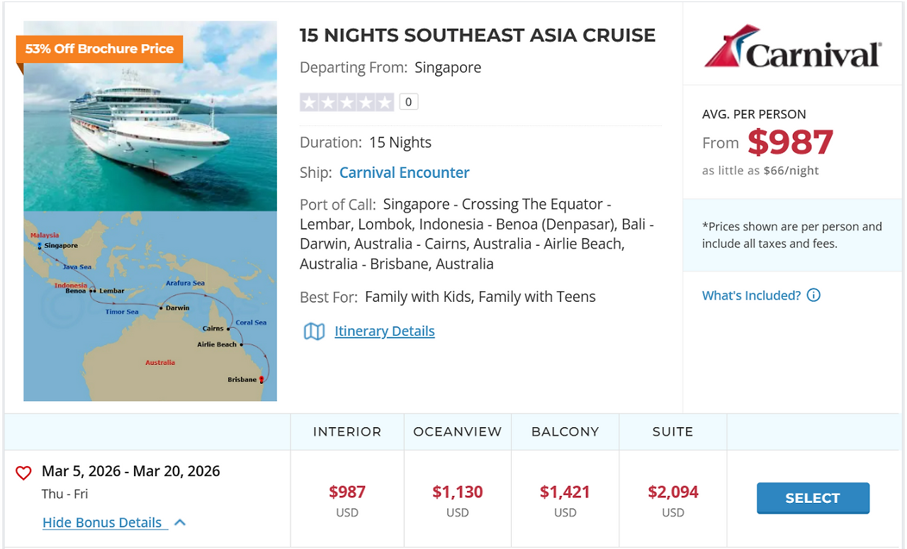Viewport: 907px width, 549px height.
Task: Click the five-star rating icons
Action: (x=347, y=102)
